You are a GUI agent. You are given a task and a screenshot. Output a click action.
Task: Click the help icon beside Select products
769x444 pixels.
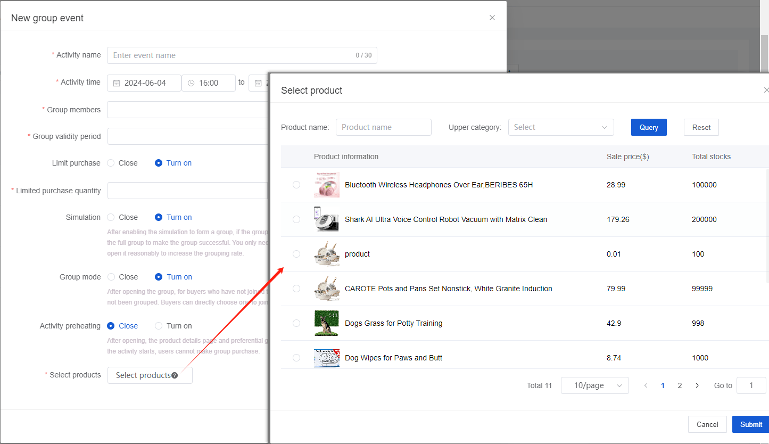pos(175,375)
